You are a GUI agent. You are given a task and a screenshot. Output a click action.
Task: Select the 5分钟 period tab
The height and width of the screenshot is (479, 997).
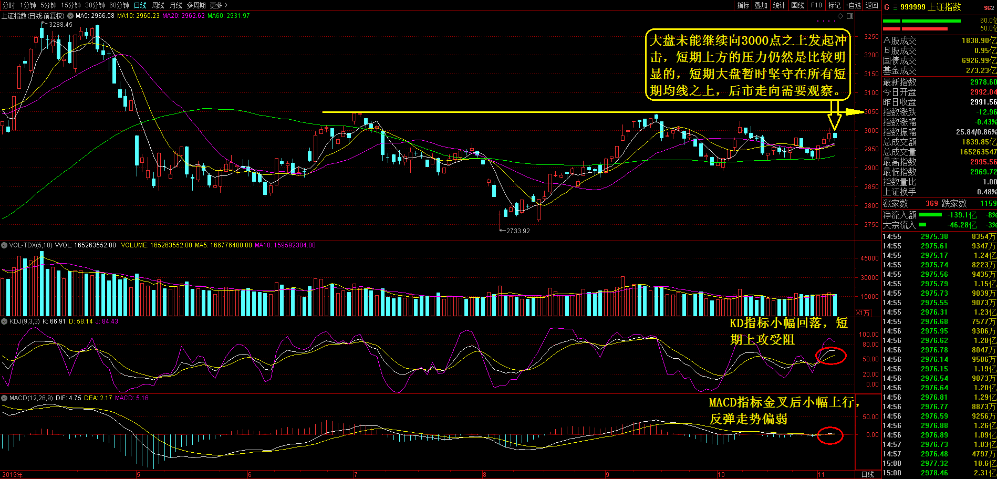(48, 5)
